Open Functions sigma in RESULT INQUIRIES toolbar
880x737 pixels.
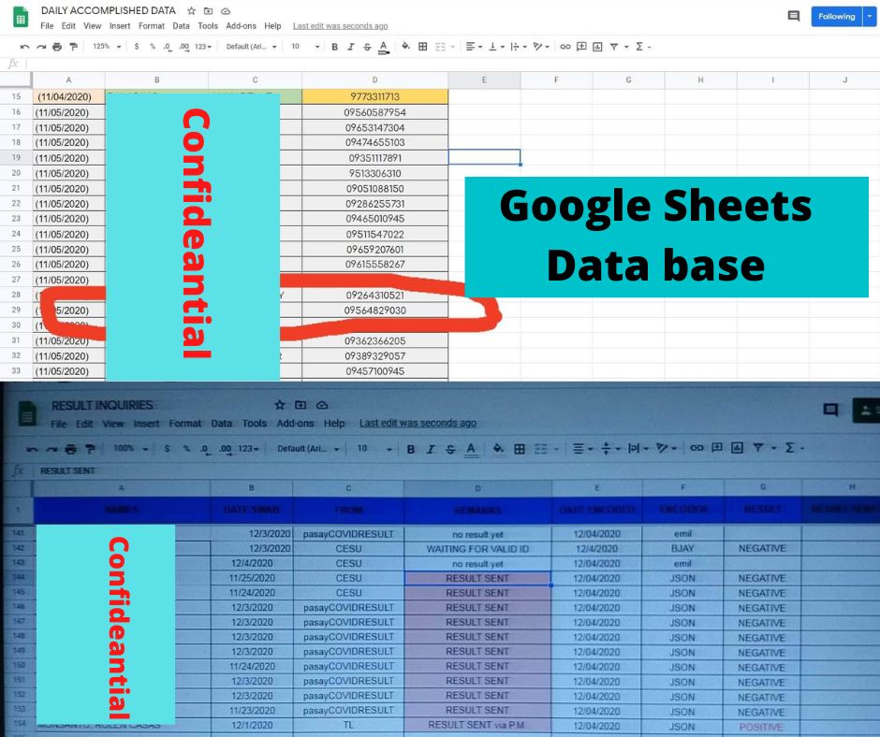789,448
